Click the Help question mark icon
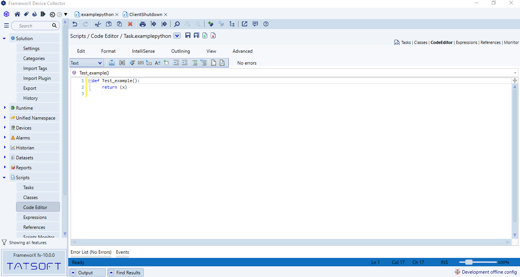The height and width of the screenshot is (277, 520). click(266, 24)
